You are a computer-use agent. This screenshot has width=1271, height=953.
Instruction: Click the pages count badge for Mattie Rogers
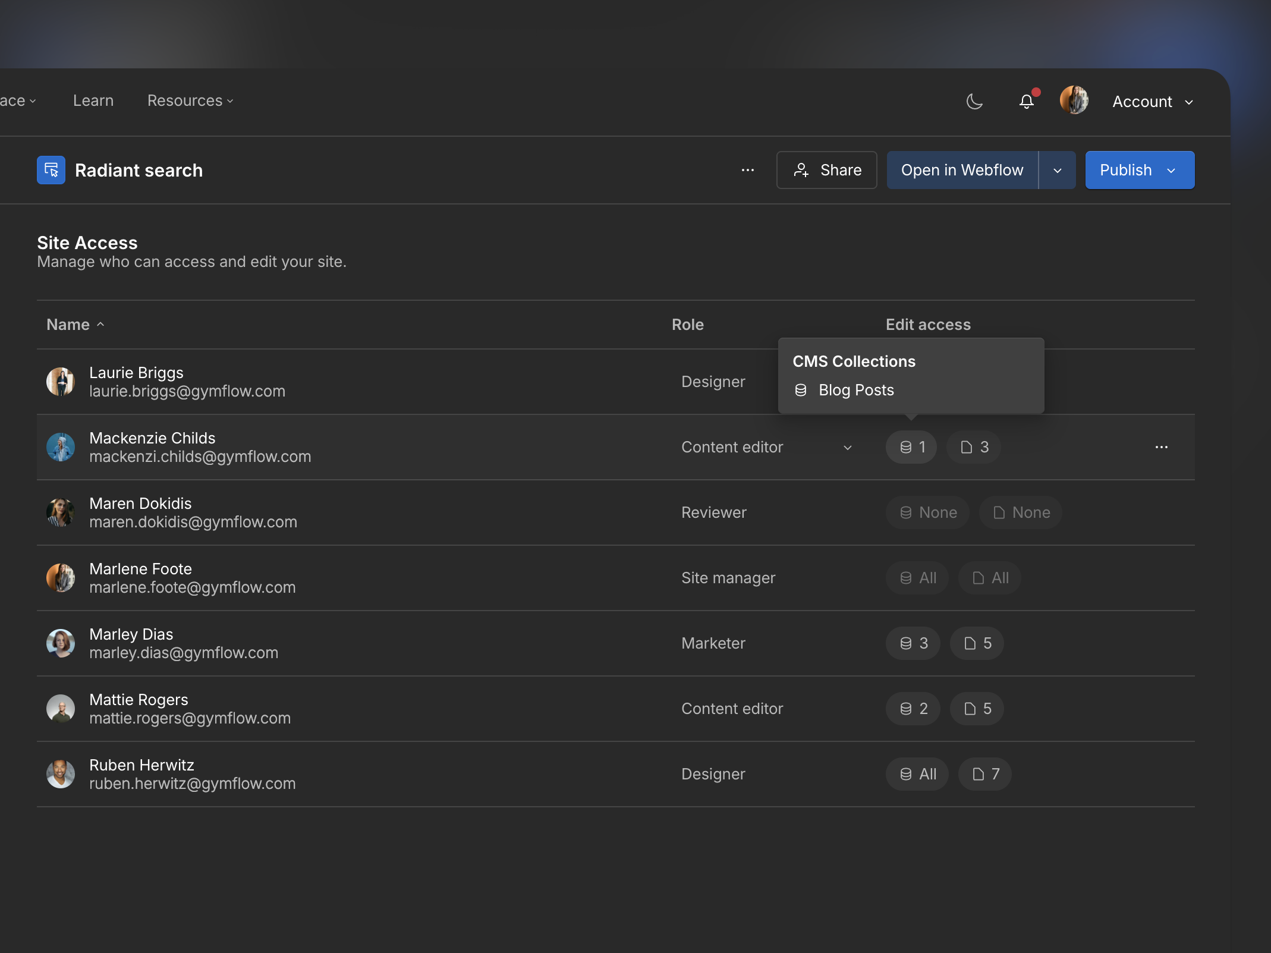pos(977,709)
